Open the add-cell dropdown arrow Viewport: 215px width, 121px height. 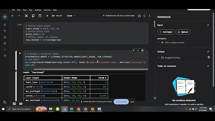[19, 16]
